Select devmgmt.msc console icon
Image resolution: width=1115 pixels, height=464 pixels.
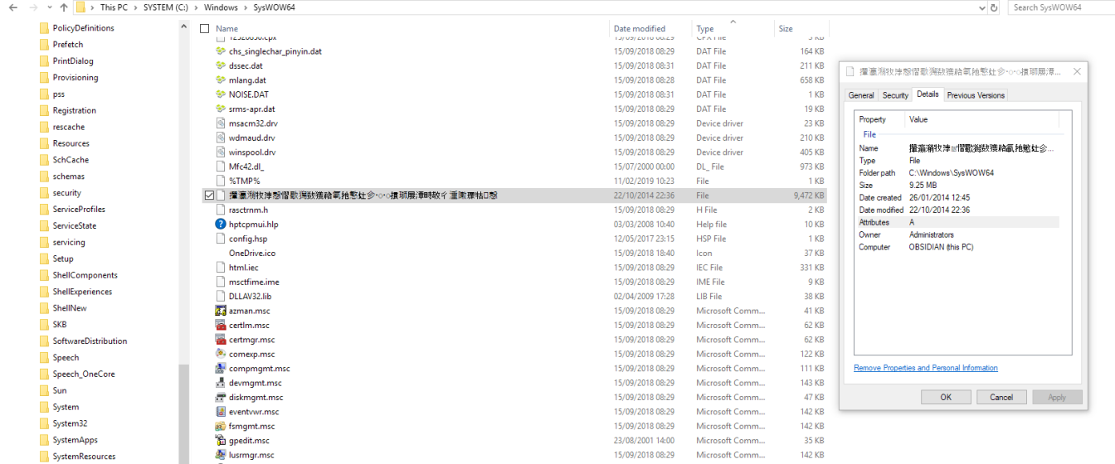(x=221, y=383)
